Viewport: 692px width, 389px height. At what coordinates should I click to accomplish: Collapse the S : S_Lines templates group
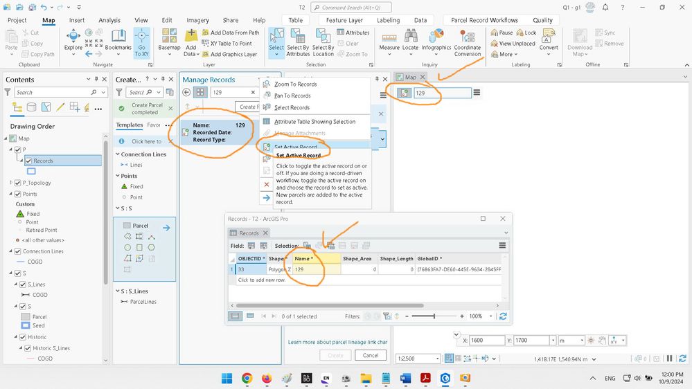[118, 291]
